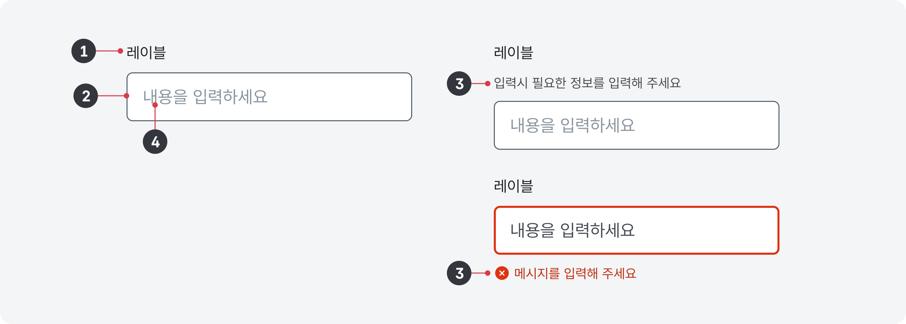This screenshot has width=906, height=324.
Task: Click the red dot pointing at left 레이블
Action: 120,51
